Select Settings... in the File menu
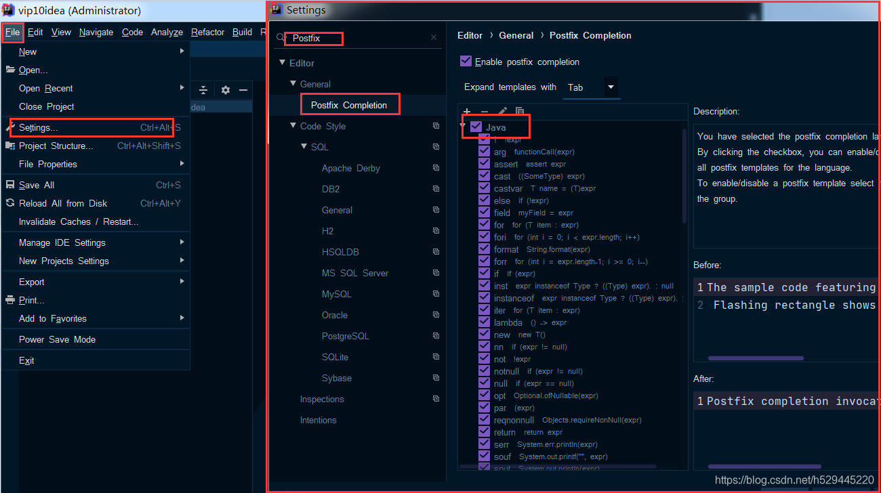 (x=95, y=127)
